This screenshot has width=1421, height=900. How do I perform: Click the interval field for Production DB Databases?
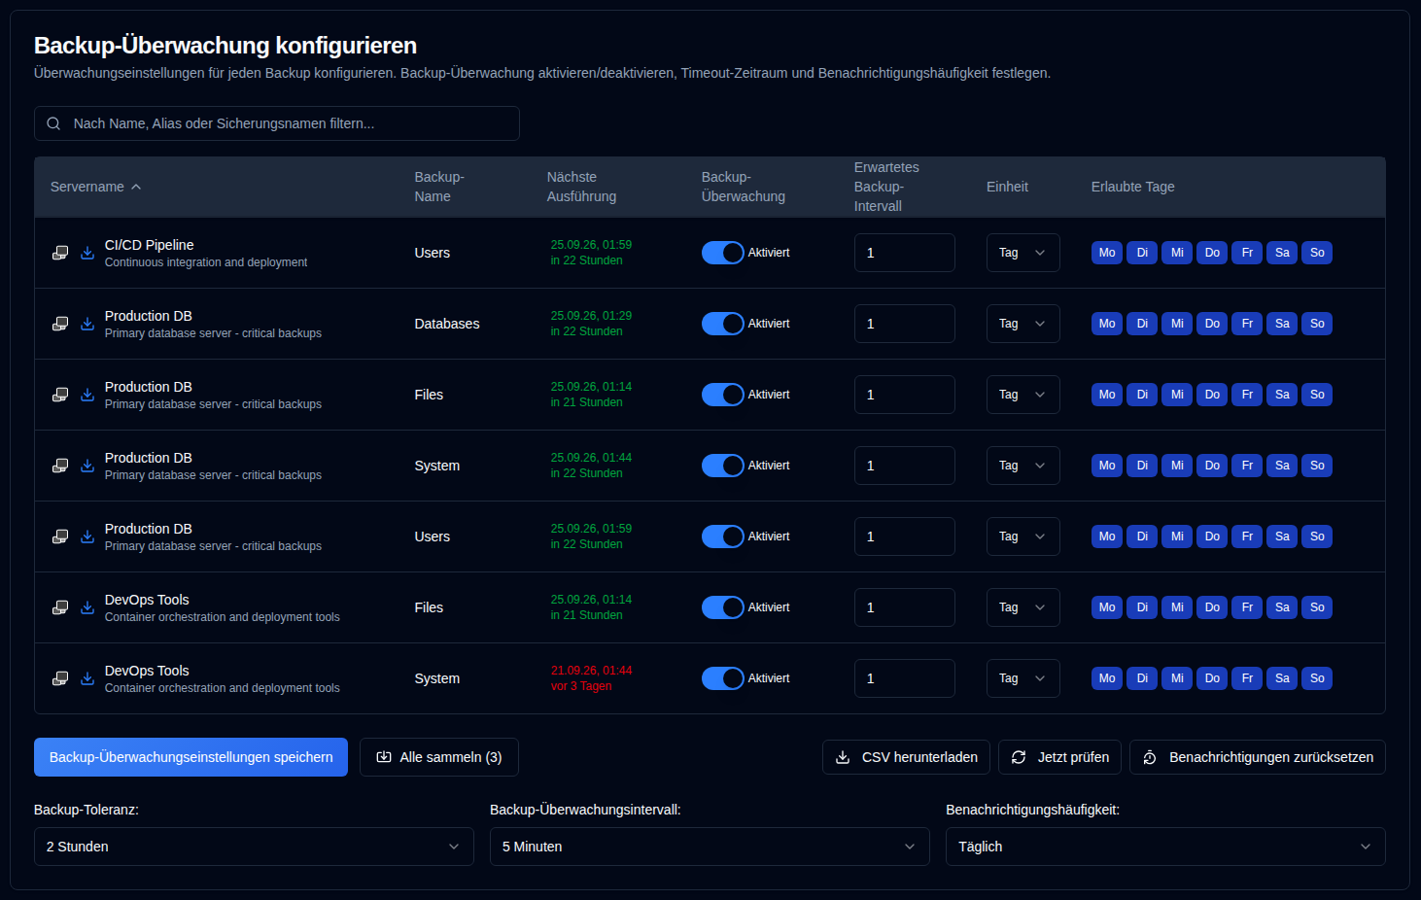pyautogui.click(x=905, y=324)
